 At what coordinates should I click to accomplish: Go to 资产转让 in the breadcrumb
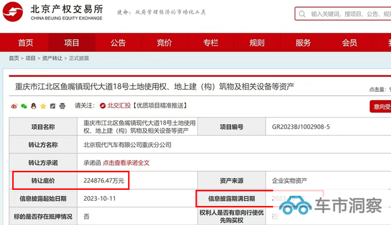pyautogui.click(x=52, y=58)
